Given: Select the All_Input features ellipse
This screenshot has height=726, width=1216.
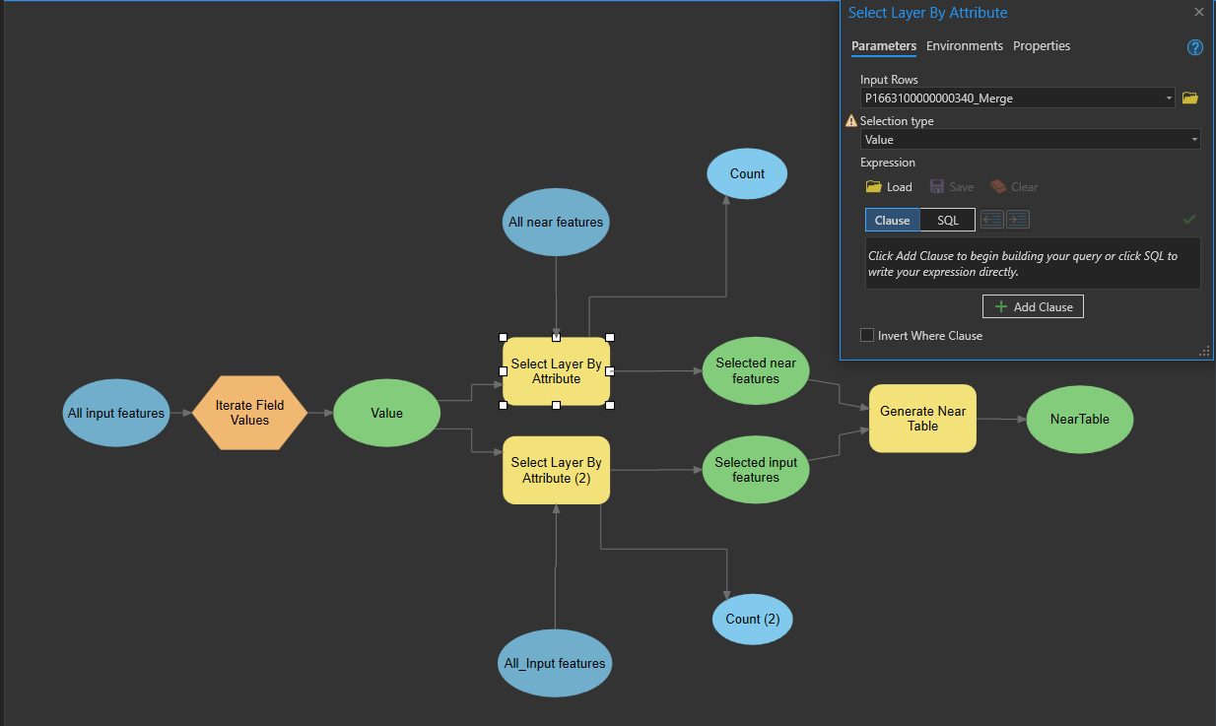Looking at the screenshot, I should coord(555,663).
